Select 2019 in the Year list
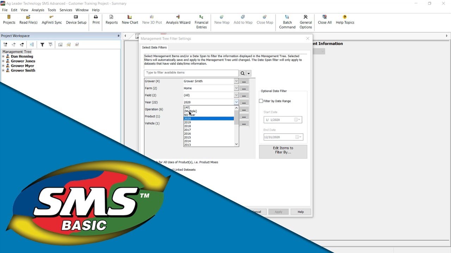The image size is (451, 253). tap(209, 123)
